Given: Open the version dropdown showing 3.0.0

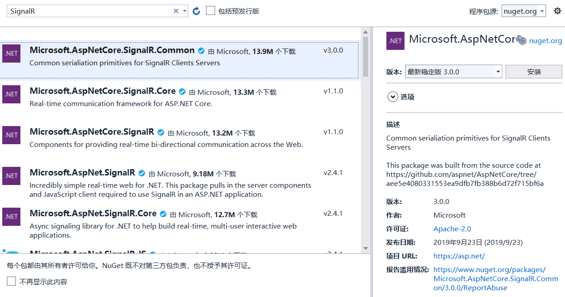Looking at the screenshot, I should pos(453,72).
